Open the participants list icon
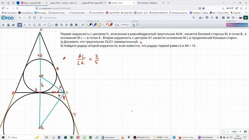 click(201, 17)
